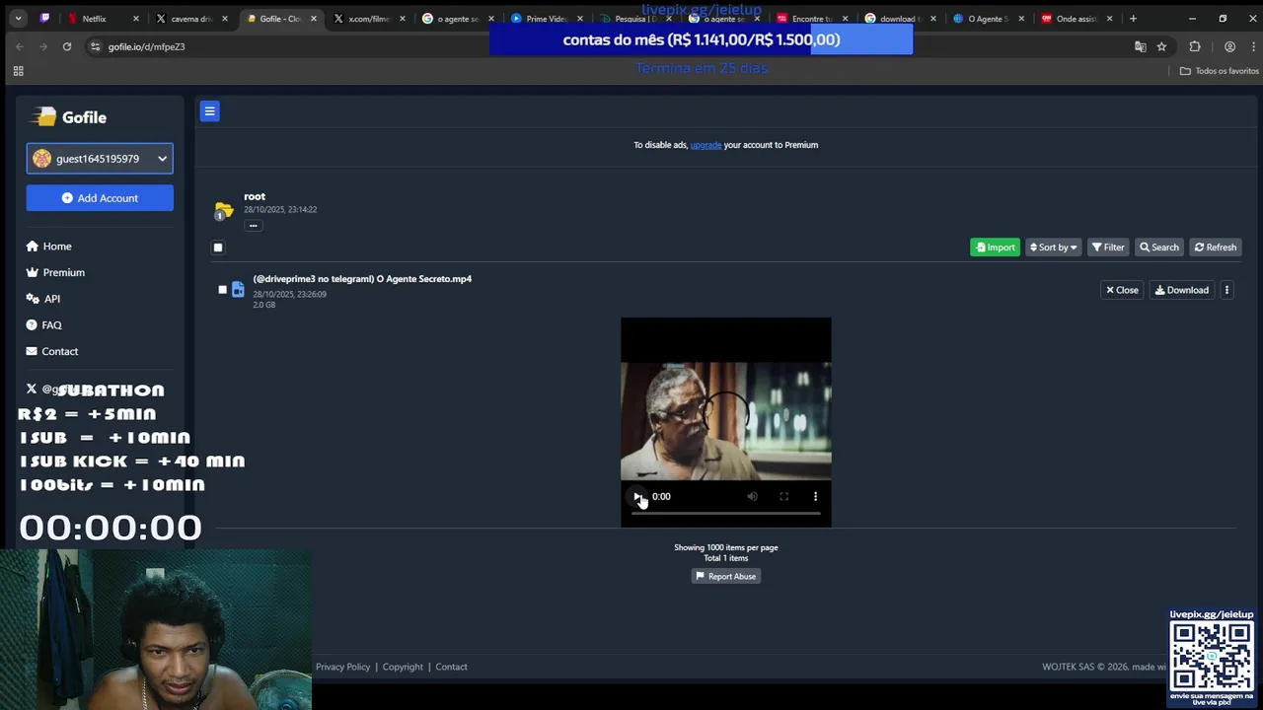Mute the video player volume
Viewport: 1263px width, 710px height.
pyautogui.click(x=752, y=497)
